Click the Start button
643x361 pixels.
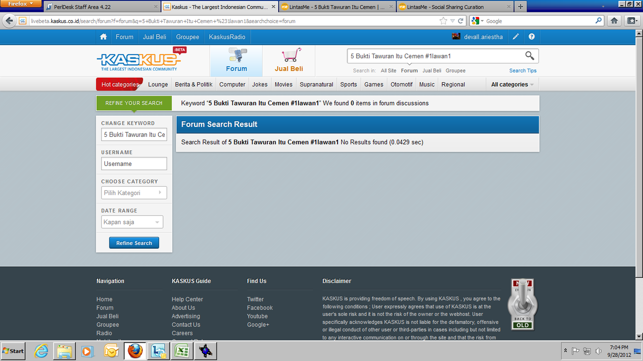point(14,351)
